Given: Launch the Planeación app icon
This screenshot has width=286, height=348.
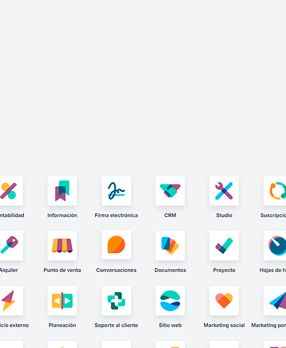Looking at the screenshot, I should click(62, 301).
